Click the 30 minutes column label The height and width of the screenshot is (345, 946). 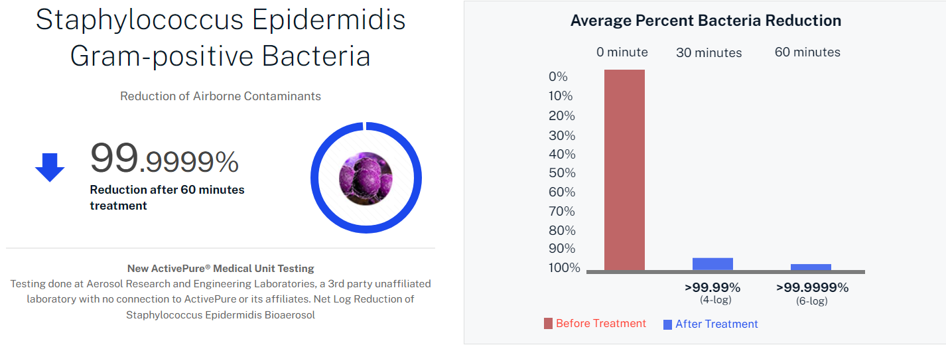709,52
